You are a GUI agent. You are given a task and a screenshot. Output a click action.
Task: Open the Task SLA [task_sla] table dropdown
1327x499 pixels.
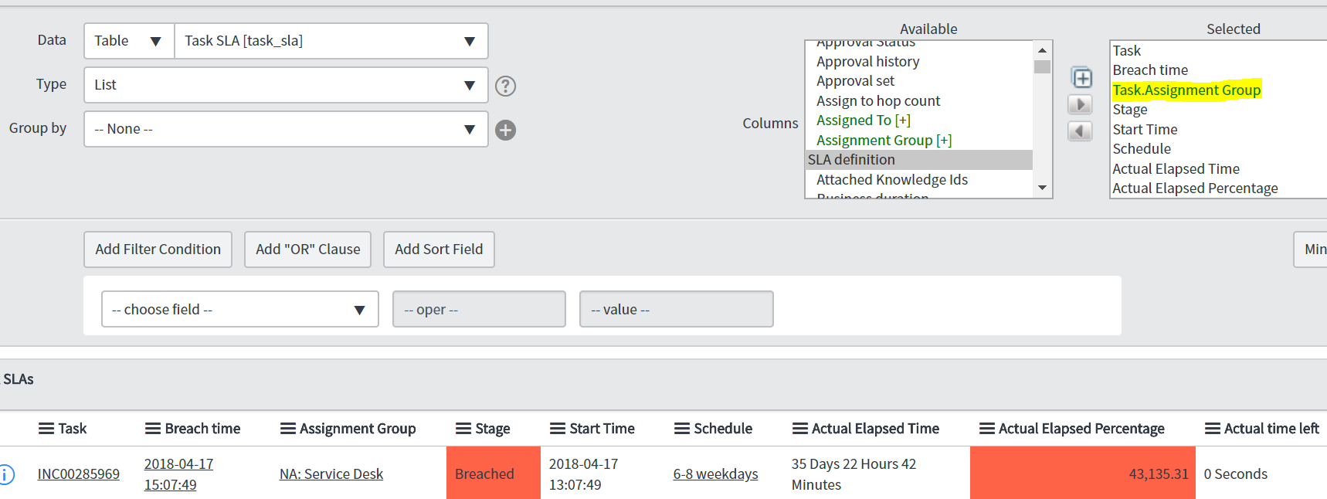[331, 41]
